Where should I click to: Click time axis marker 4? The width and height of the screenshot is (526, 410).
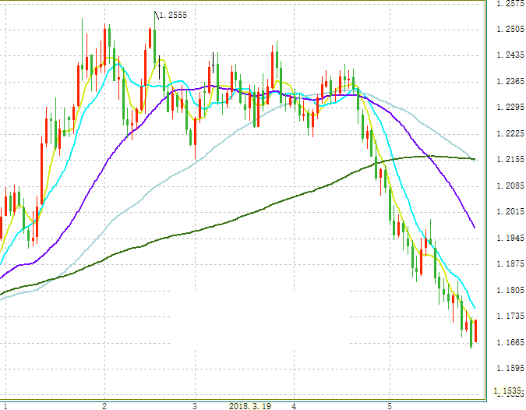pos(294,406)
